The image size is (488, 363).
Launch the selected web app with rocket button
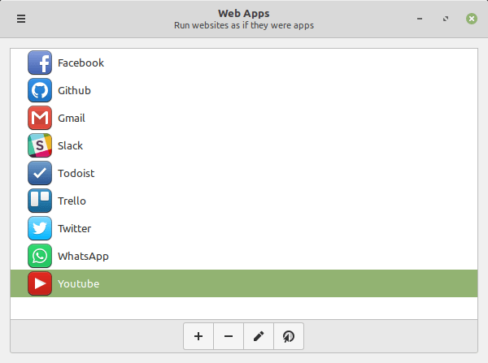(289, 336)
